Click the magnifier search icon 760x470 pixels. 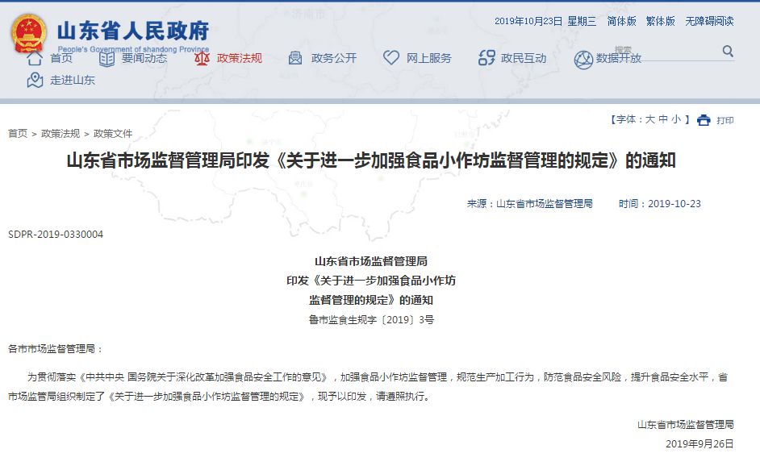pyautogui.click(x=728, y=52)
